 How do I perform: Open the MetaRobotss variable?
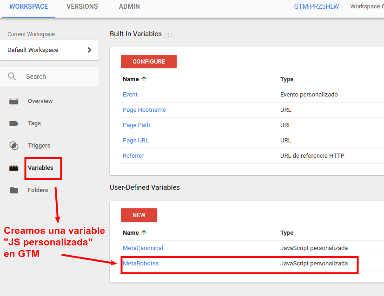tap(141, 263)
